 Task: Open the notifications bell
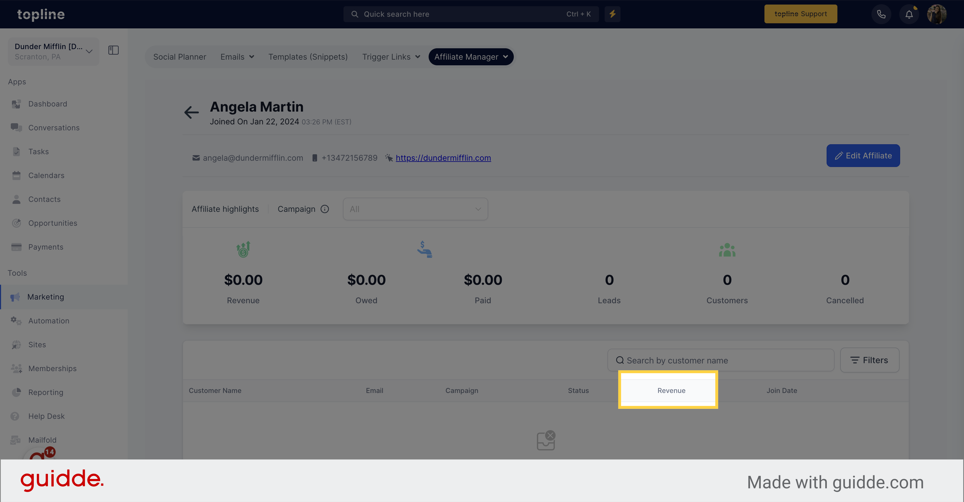tap(909, 14)
